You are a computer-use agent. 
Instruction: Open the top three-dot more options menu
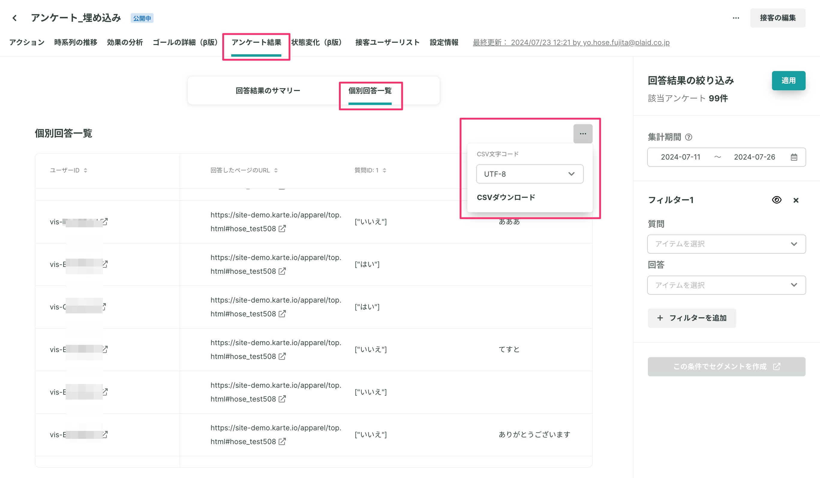coord(736,18)
